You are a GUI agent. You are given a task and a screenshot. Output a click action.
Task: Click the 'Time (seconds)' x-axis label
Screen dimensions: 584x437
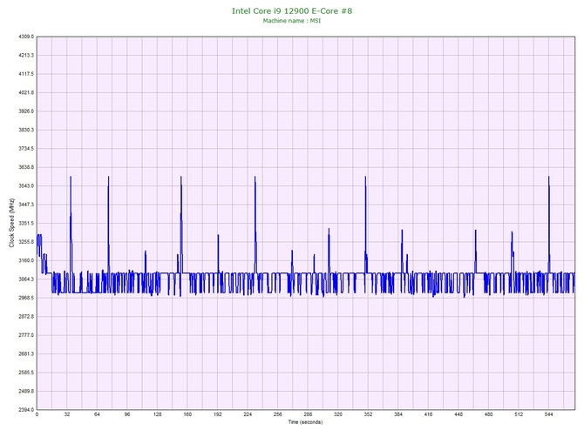(x=304, y=422)
